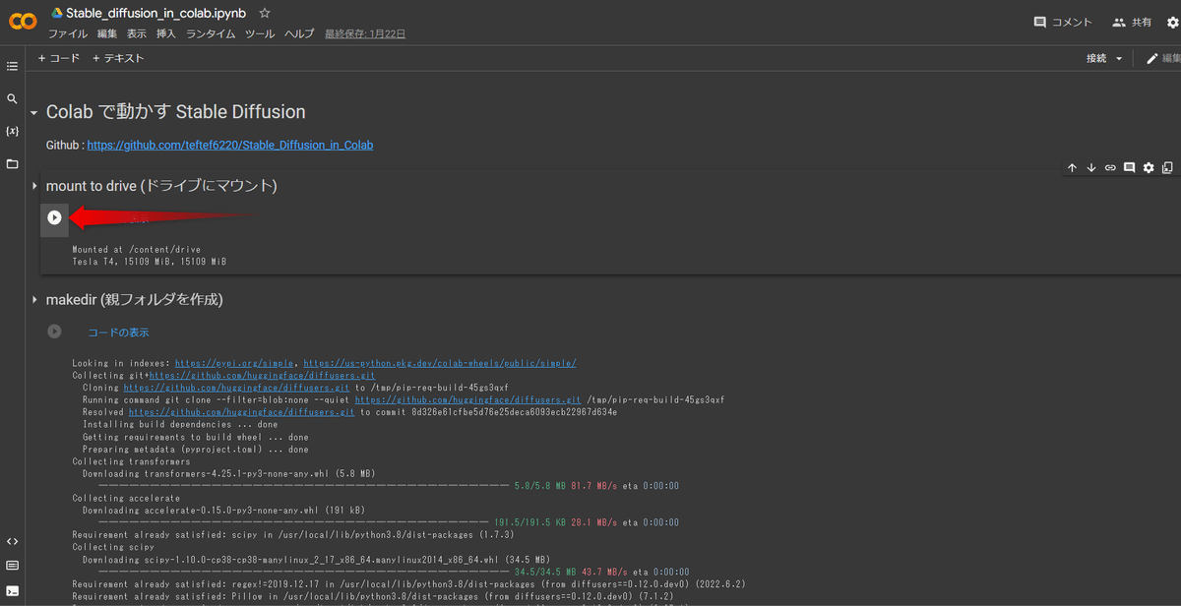Collapse the Colab で動かす Stable Diffusion section
The width and height of the screenshot is (1181, 606).
34,113
